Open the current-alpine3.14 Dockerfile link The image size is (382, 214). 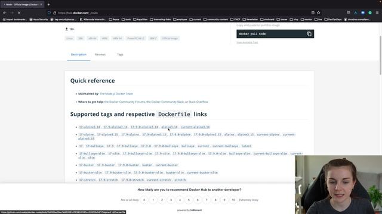click(x=195, y=127)
